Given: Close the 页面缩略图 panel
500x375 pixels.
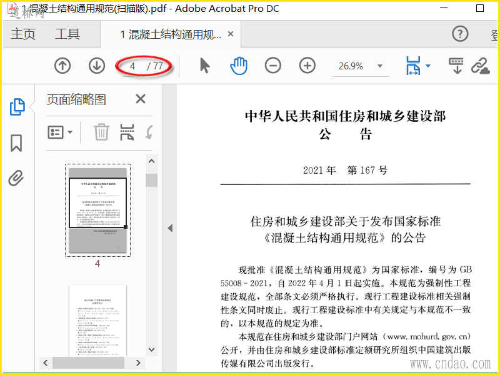Looking at the screenshot, I should (140, 99).
